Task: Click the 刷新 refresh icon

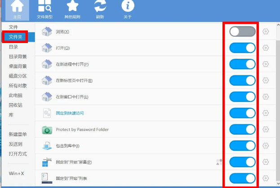Action: point(100,8)
